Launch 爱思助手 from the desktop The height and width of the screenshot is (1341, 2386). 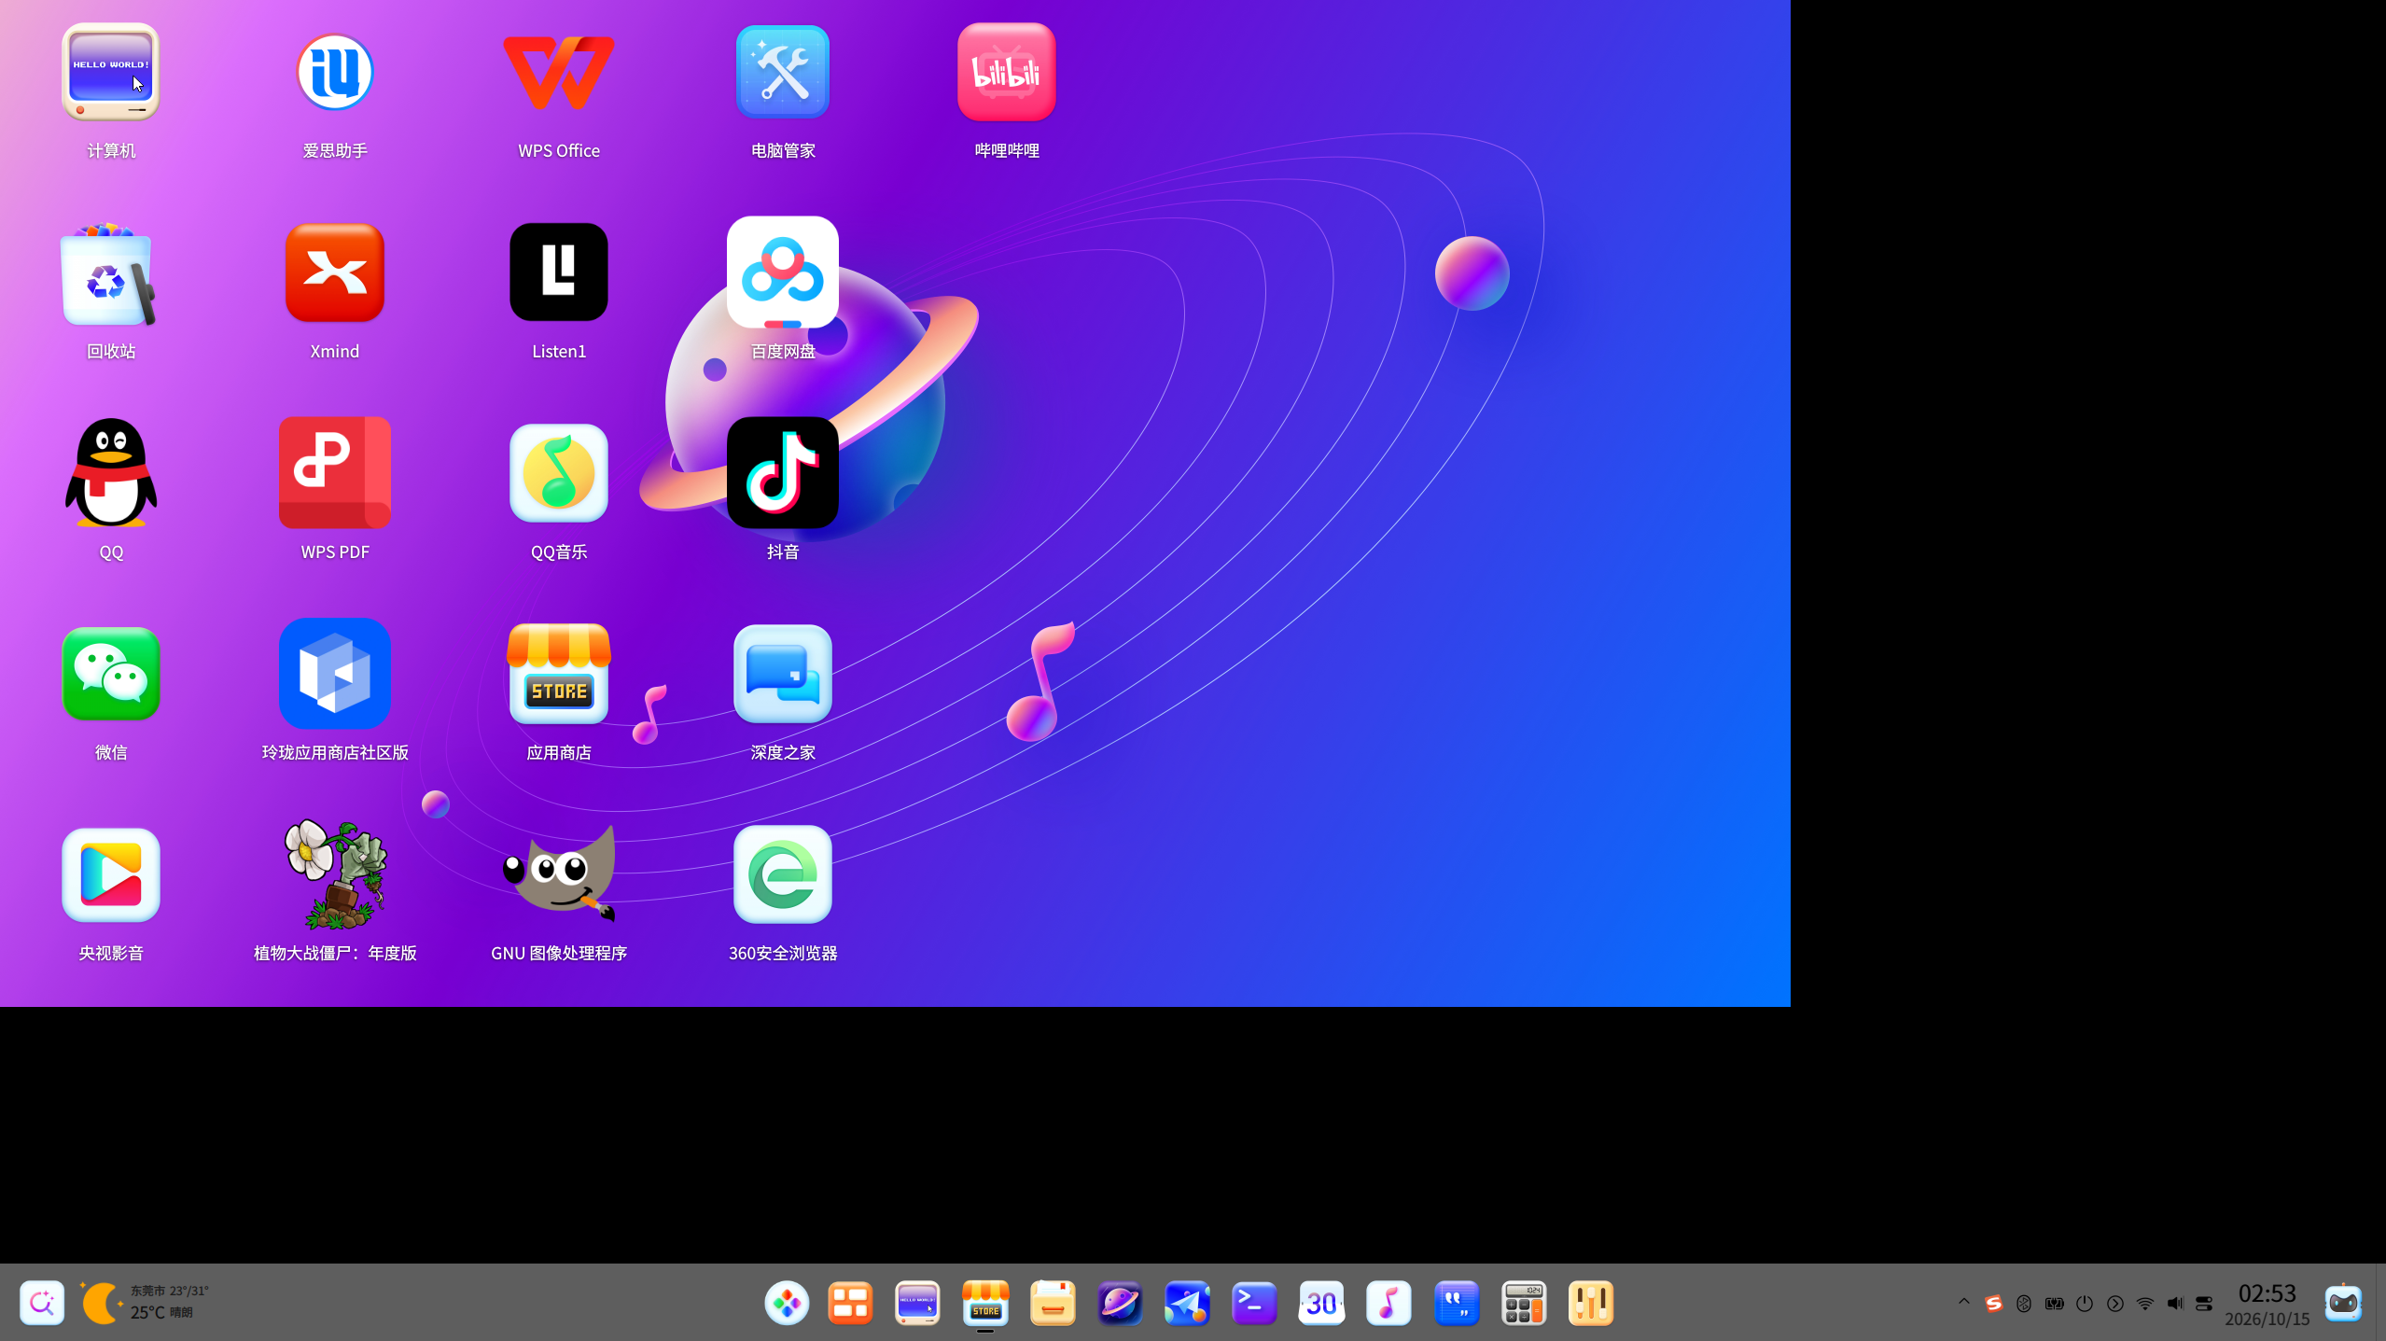[335, 73]
